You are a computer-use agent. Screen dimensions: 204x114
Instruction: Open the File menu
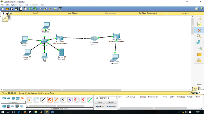2,5
